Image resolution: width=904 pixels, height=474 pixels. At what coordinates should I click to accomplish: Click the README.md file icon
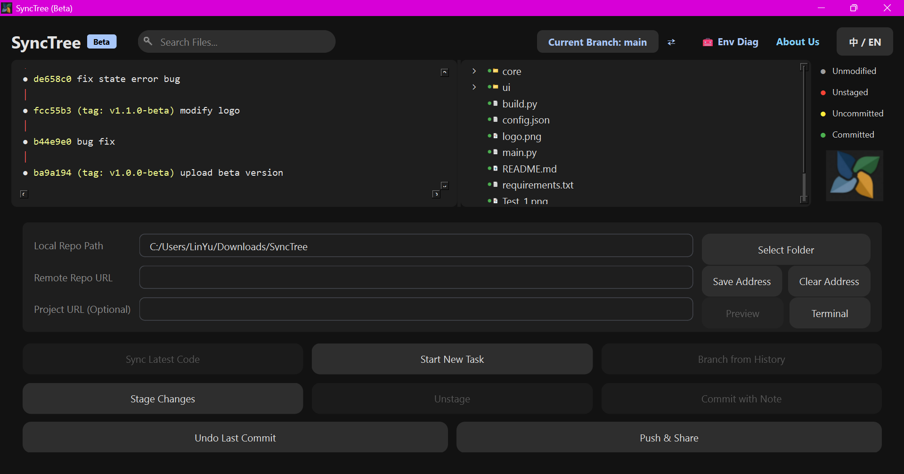pos(496,168)
